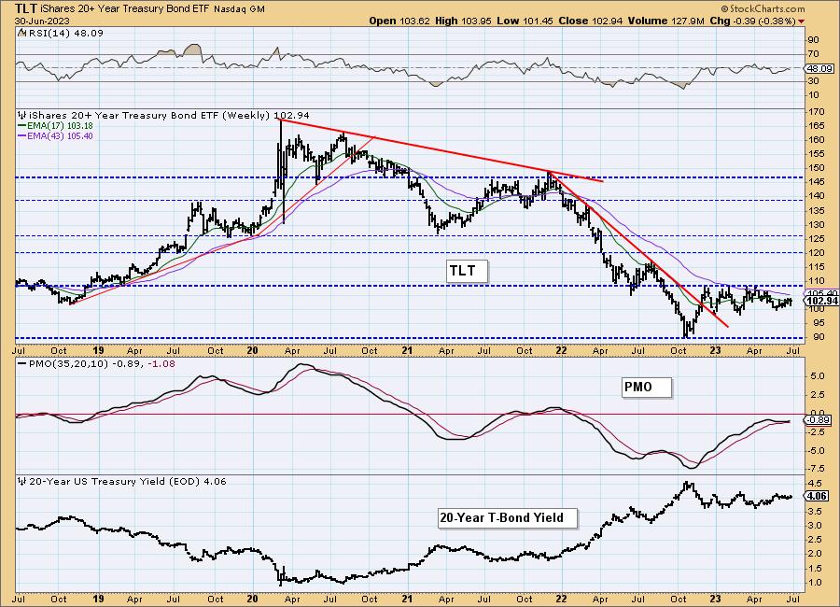The image size is (840, 607).
Task: Click the 20-Year Treasury Yield legend icon
Action: click(x=22, y=482)
